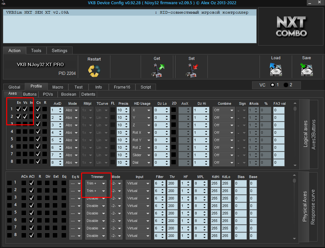Screen dimensions: 325x248
Task: Click the Get joystick settings icon
Action: pyautogui.click(x=157, y=70)
